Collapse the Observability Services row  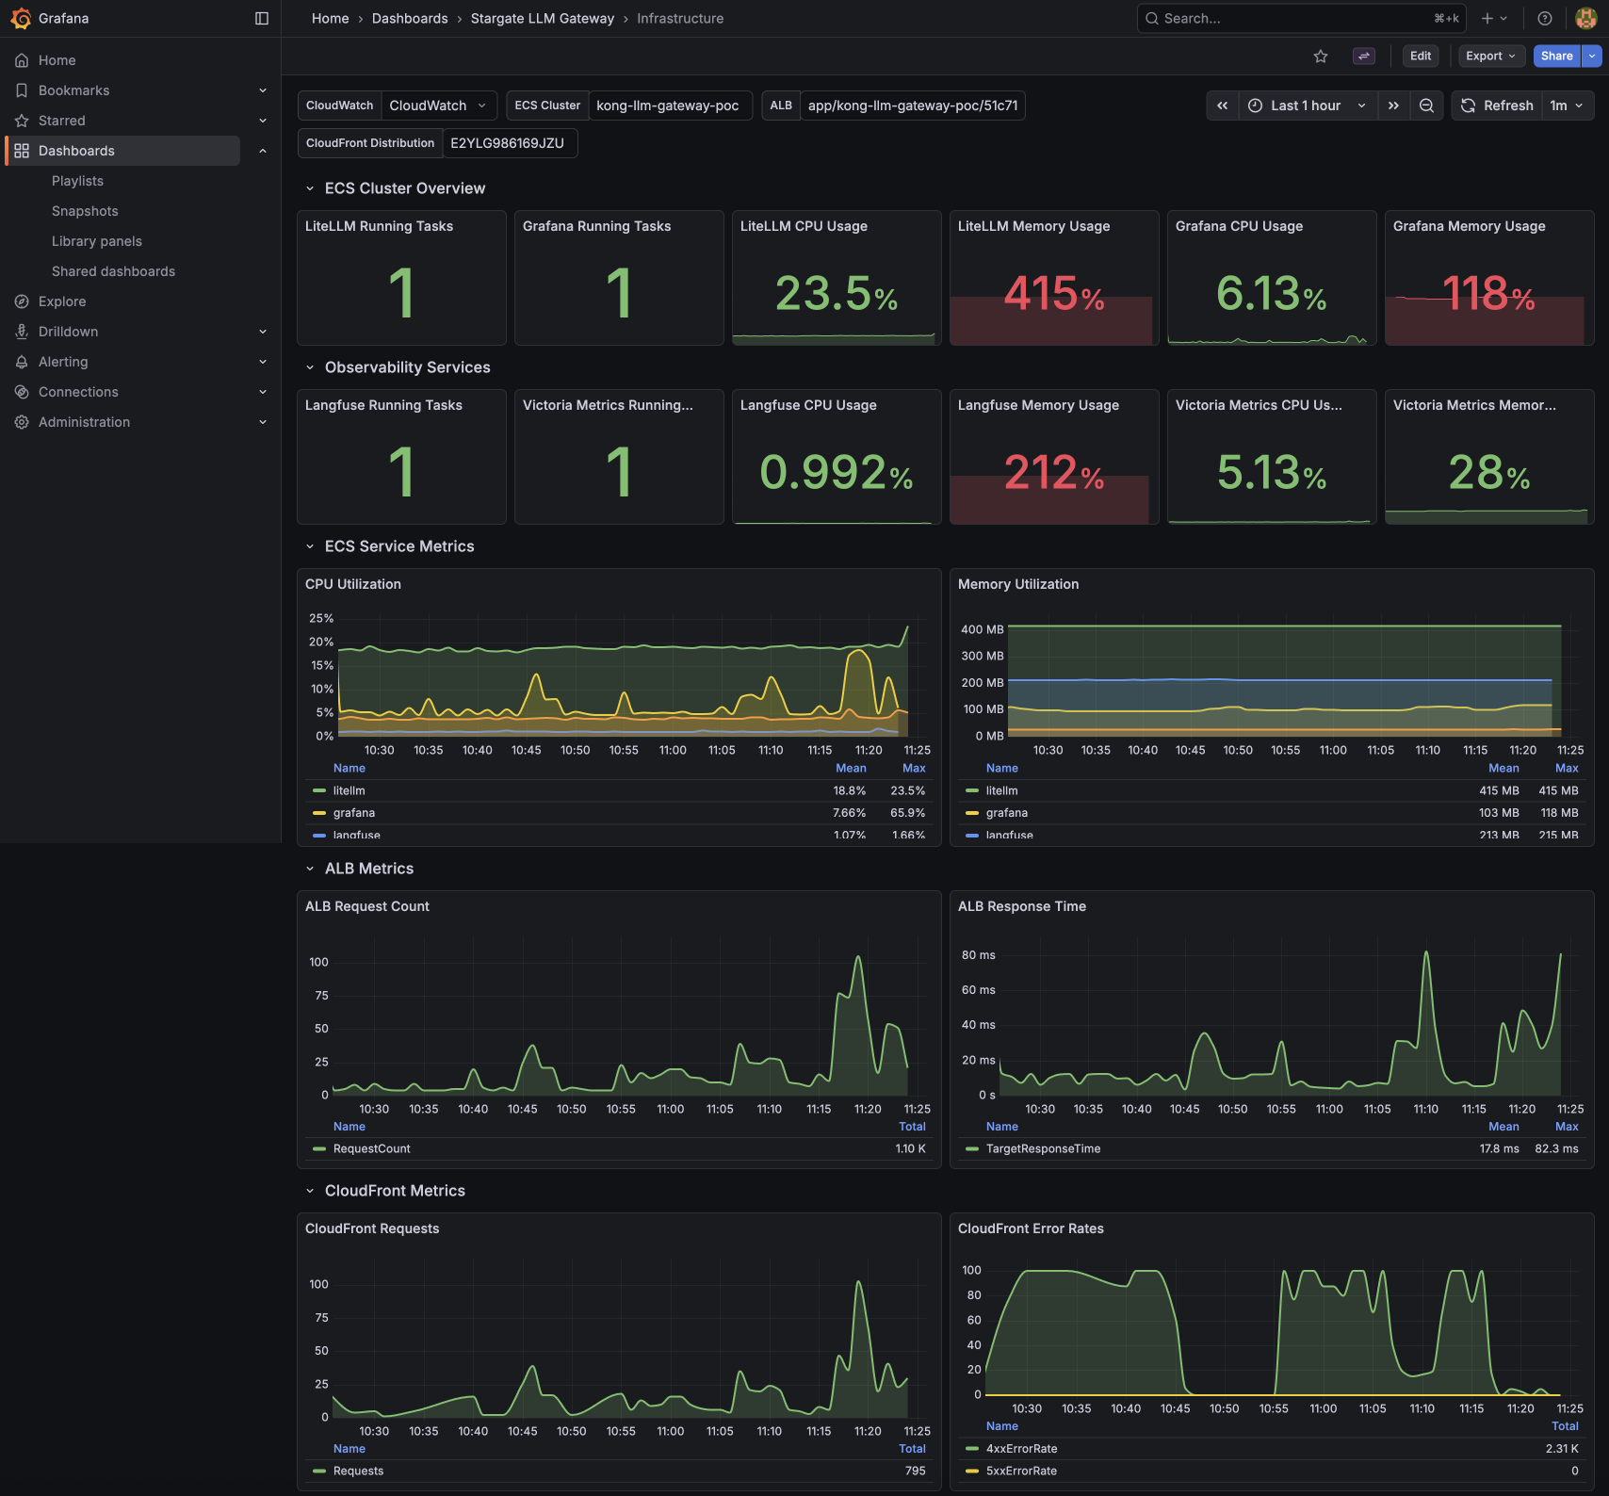tap(309, 367)
